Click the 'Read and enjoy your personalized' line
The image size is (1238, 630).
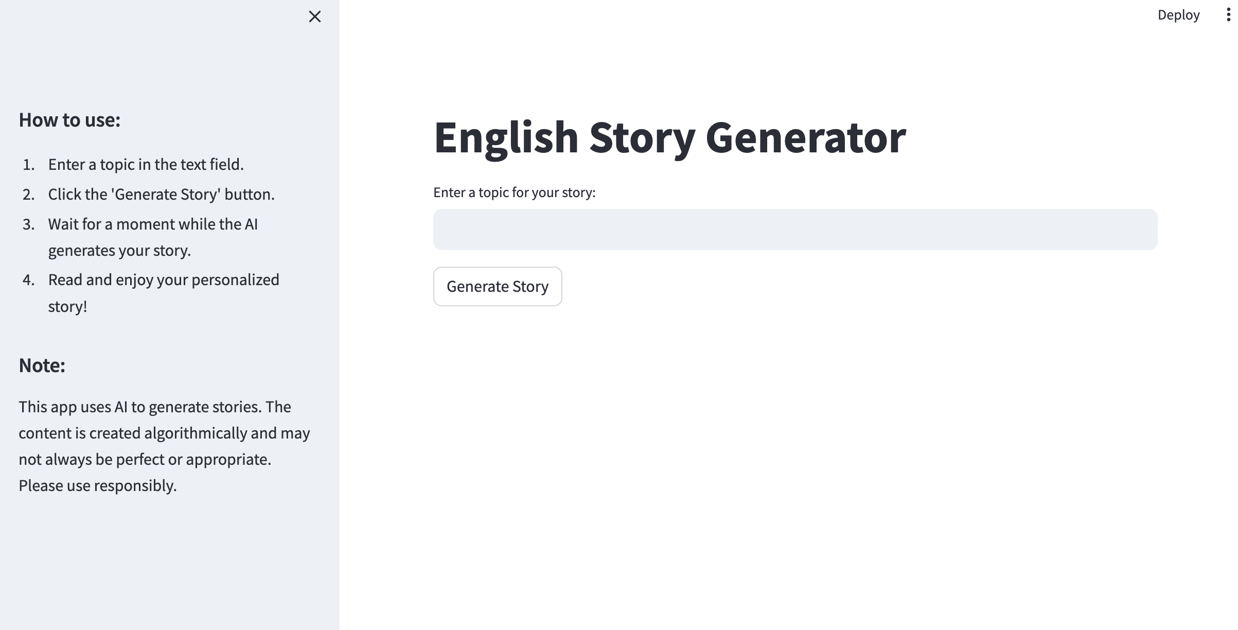point(164,280)
